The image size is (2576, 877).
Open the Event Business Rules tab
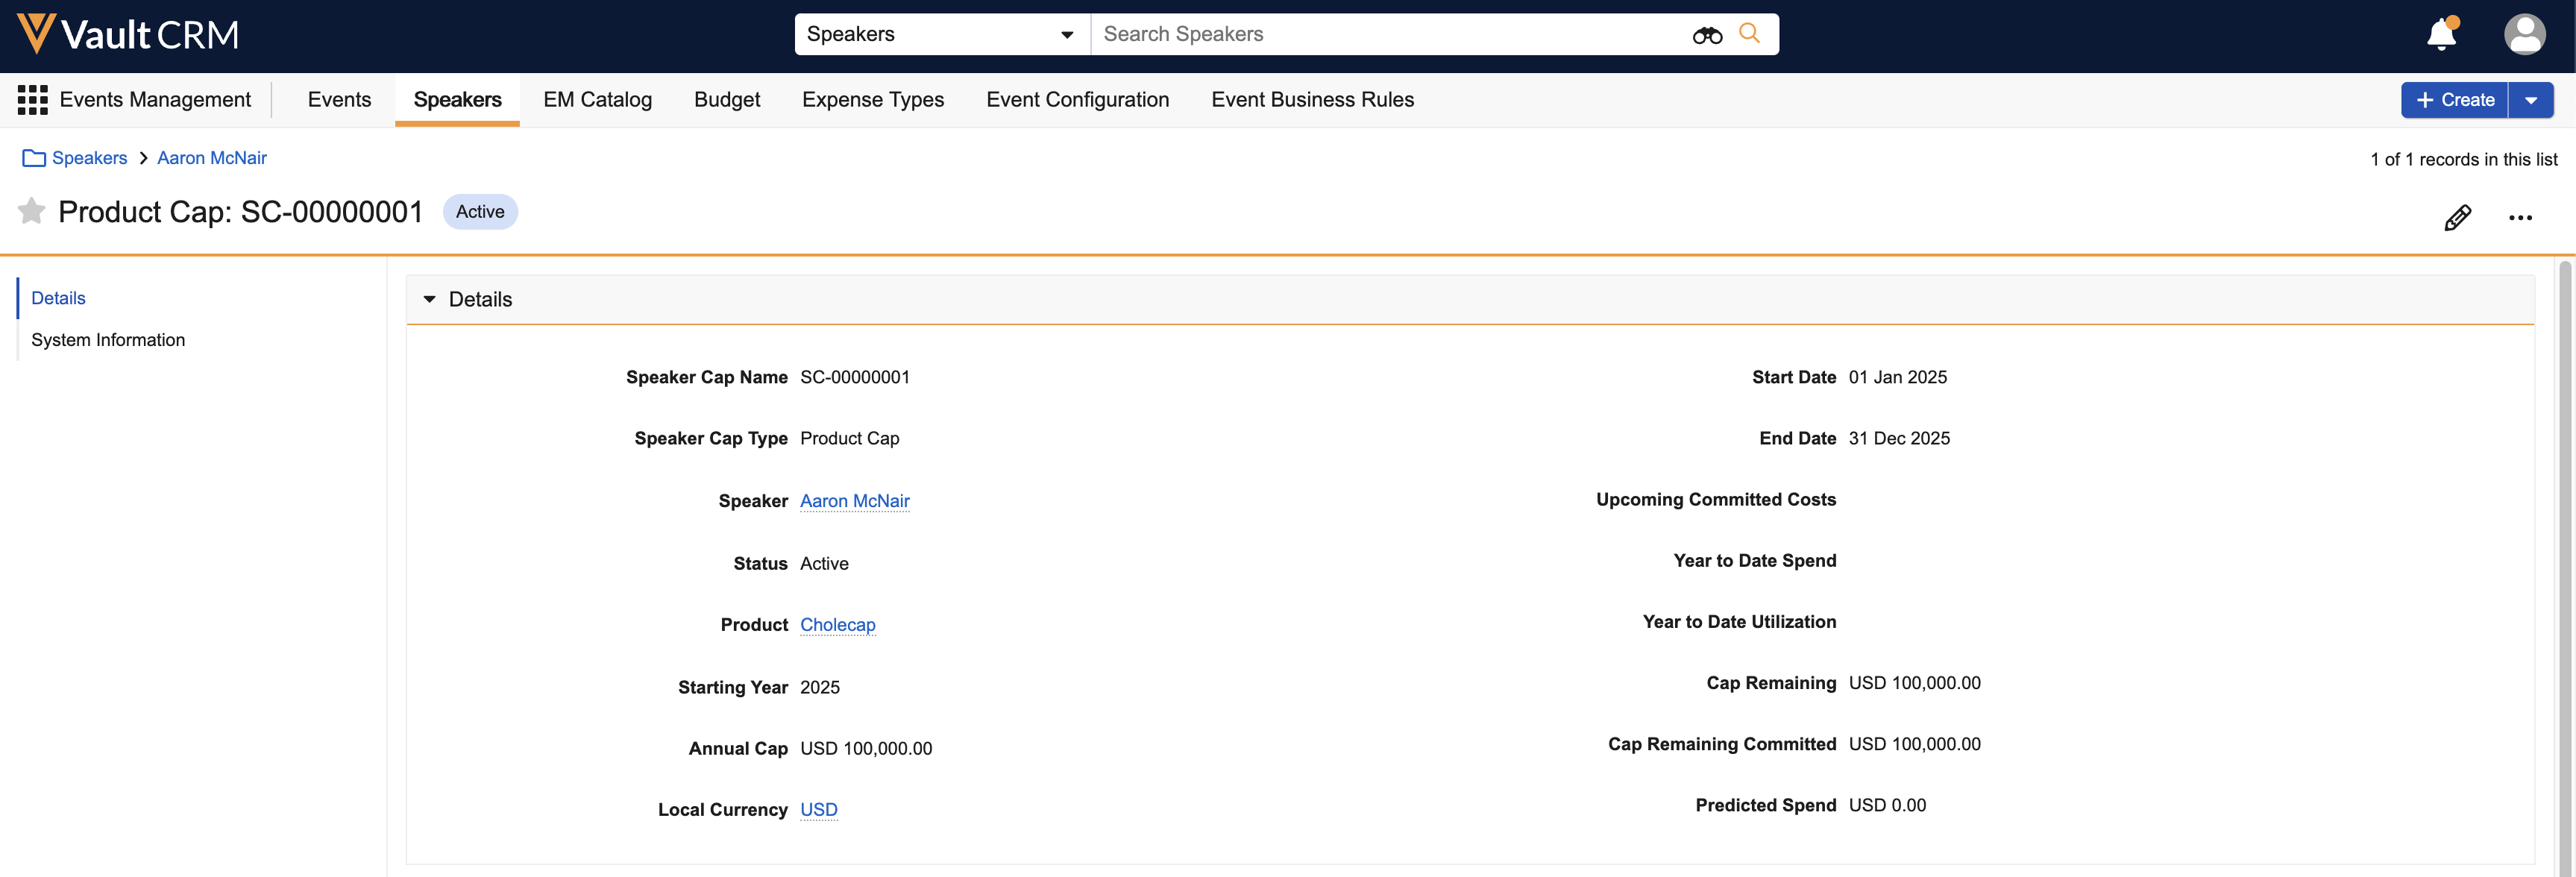(x=1312, y=100)
